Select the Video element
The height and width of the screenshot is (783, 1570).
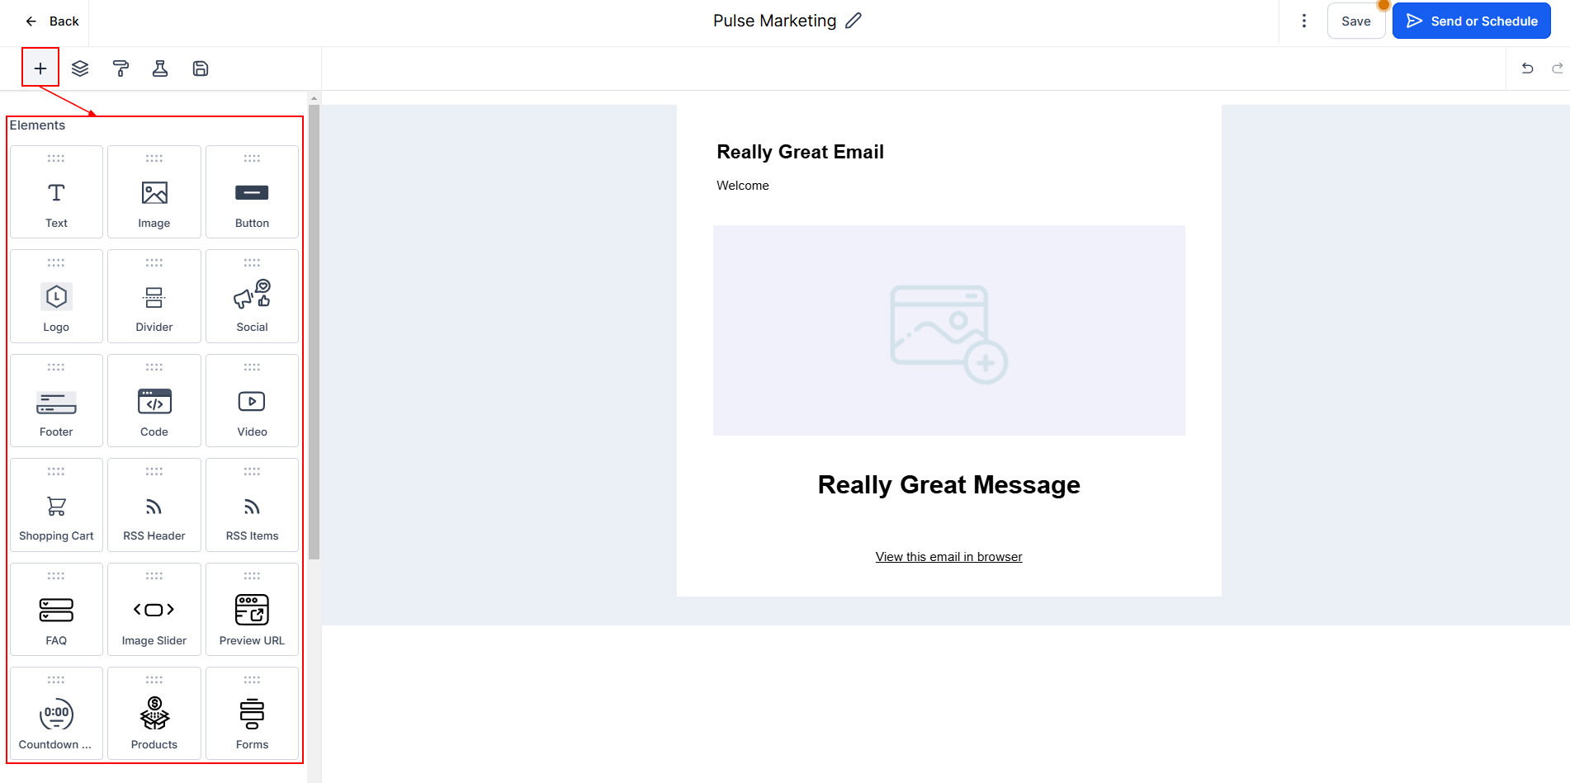[x=252, y=401]
